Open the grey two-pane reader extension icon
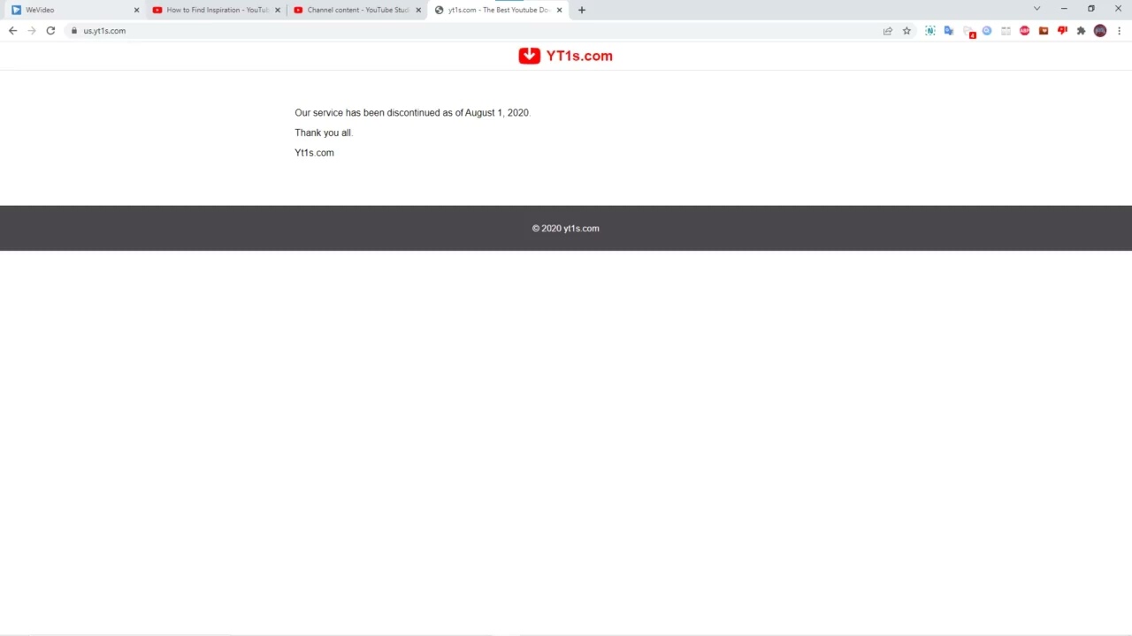The image size is (1132, 636). click(1006, 31)
